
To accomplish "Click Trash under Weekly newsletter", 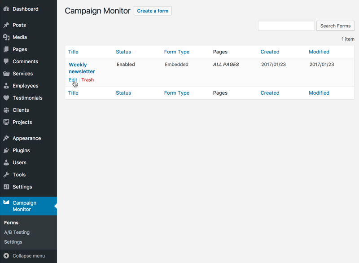I will tap(88, 79).
